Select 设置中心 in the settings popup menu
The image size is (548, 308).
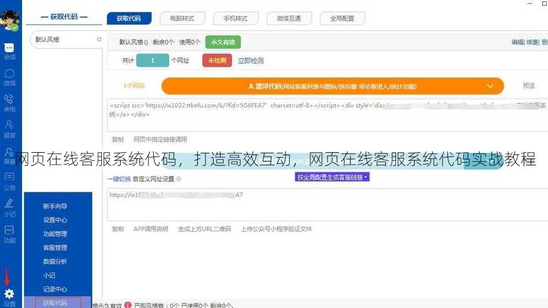tap(55, 220)
